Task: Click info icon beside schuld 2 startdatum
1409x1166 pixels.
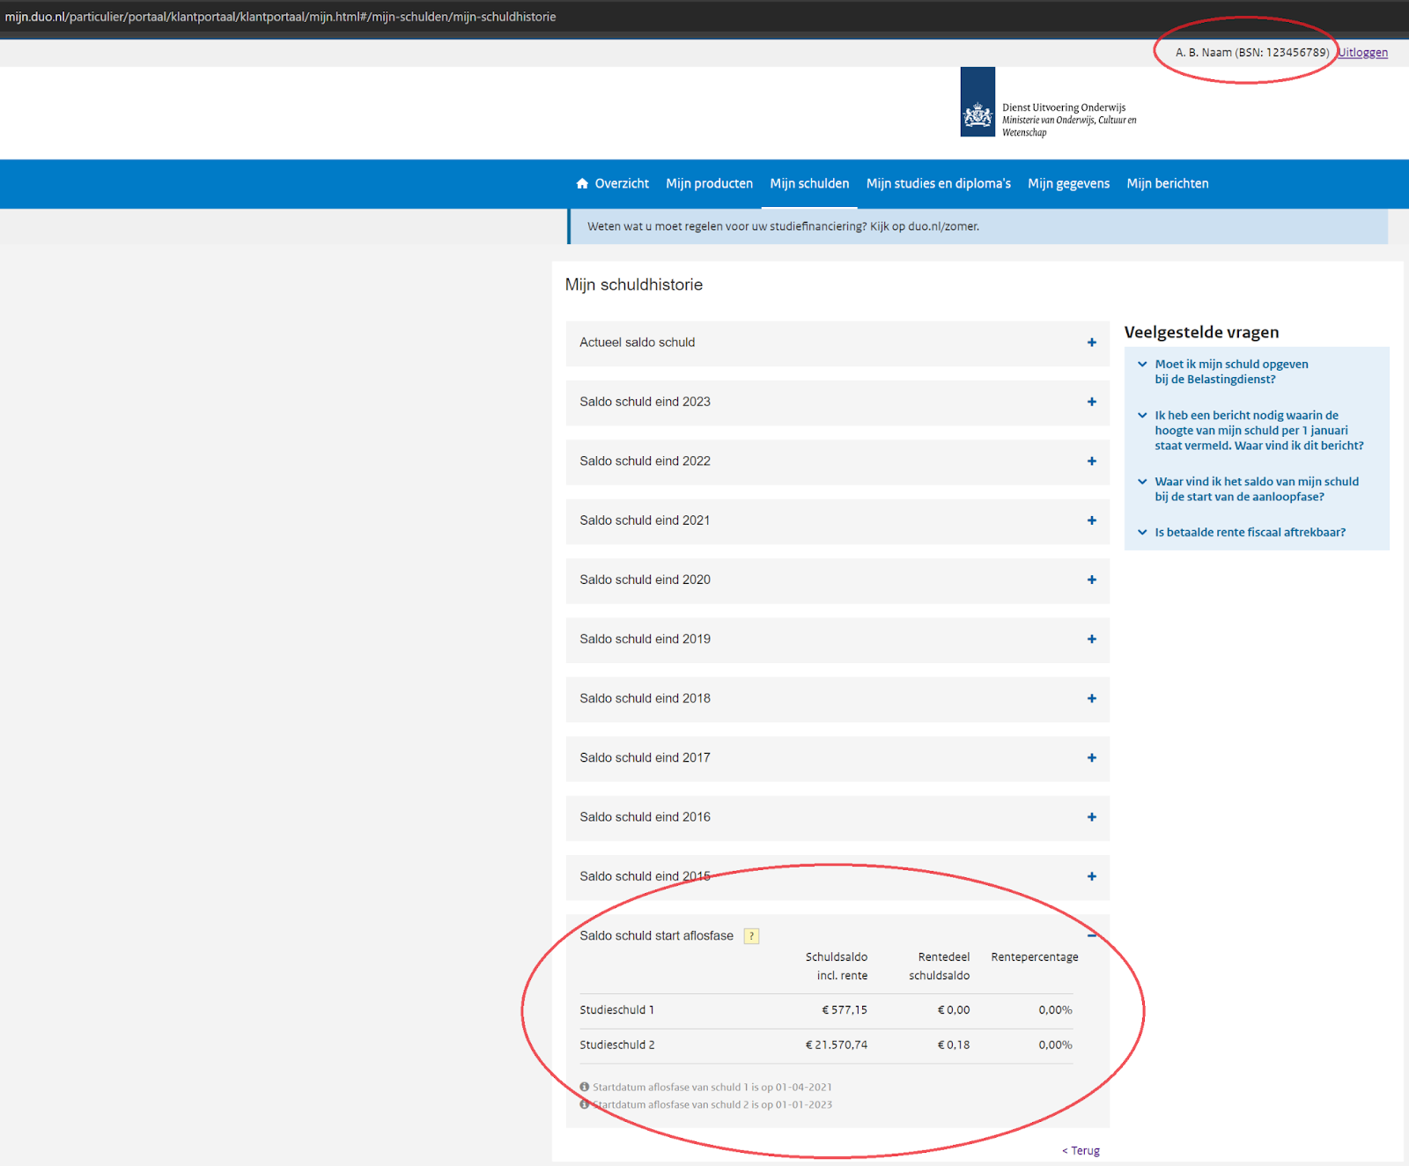Action: 584,1104
